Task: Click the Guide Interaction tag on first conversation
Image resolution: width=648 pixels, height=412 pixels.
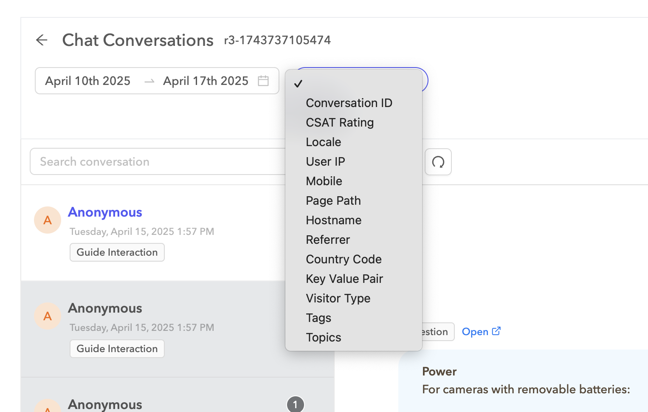Action: click(117, 252)
